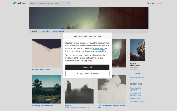177x111 pixels.
Task: Click the Apollo Vermouth profile photo
Action: [x=137, y=50]
